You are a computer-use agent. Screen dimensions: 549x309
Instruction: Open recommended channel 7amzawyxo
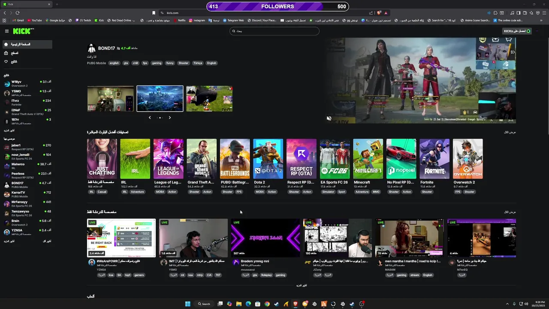[27, 213]
